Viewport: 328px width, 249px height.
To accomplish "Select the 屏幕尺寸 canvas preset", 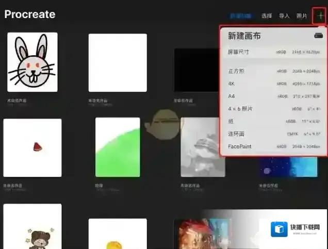I will point(273,52).
